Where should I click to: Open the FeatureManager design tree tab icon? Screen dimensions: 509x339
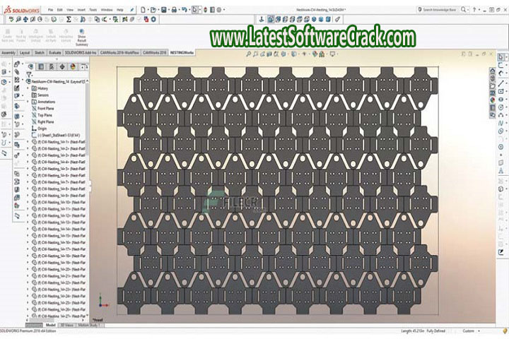tap(31, 67)
